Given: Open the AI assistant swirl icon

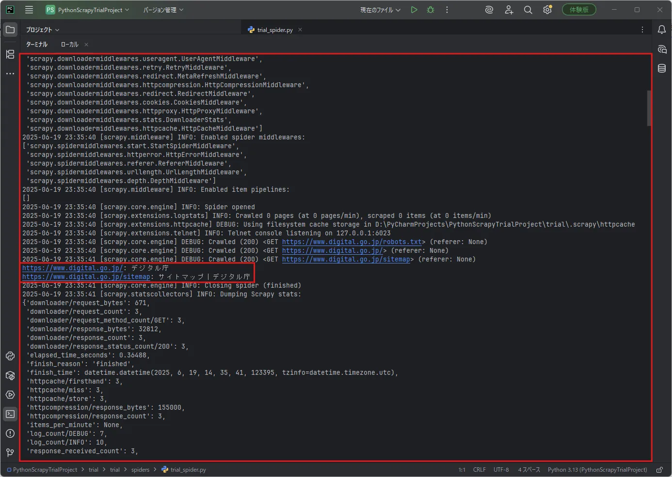Looking at the screenshot, I should [x=489, y=10].
